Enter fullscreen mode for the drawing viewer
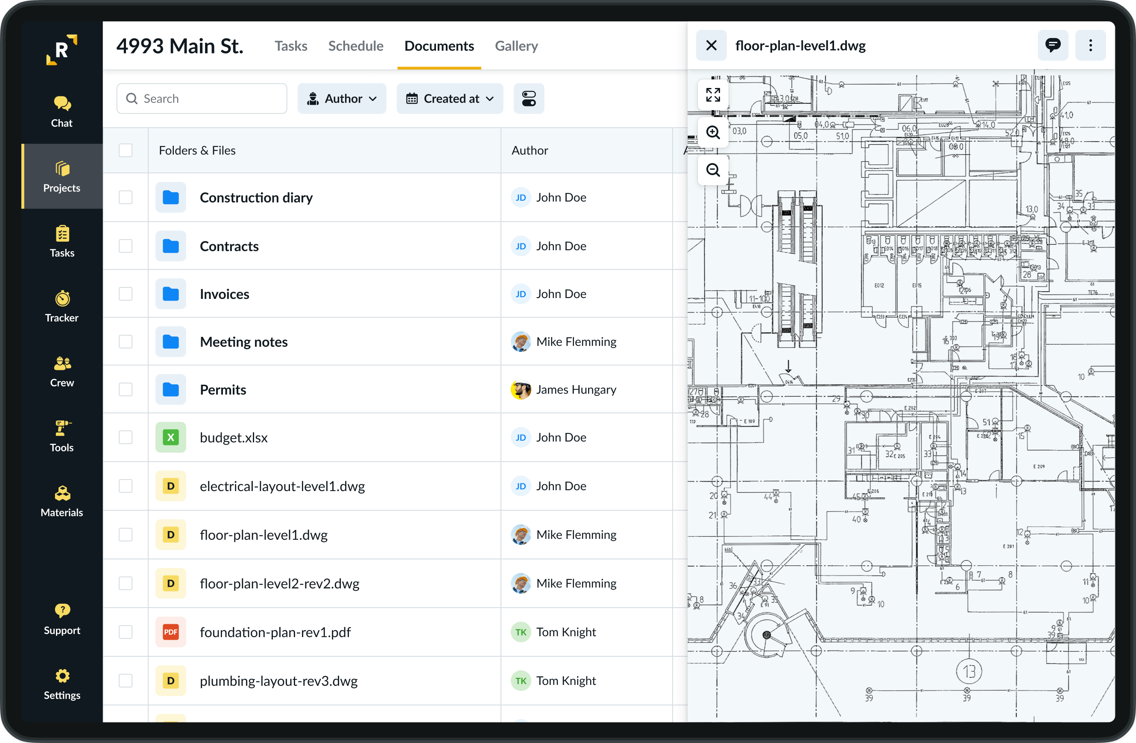 [x=713, y=94]
